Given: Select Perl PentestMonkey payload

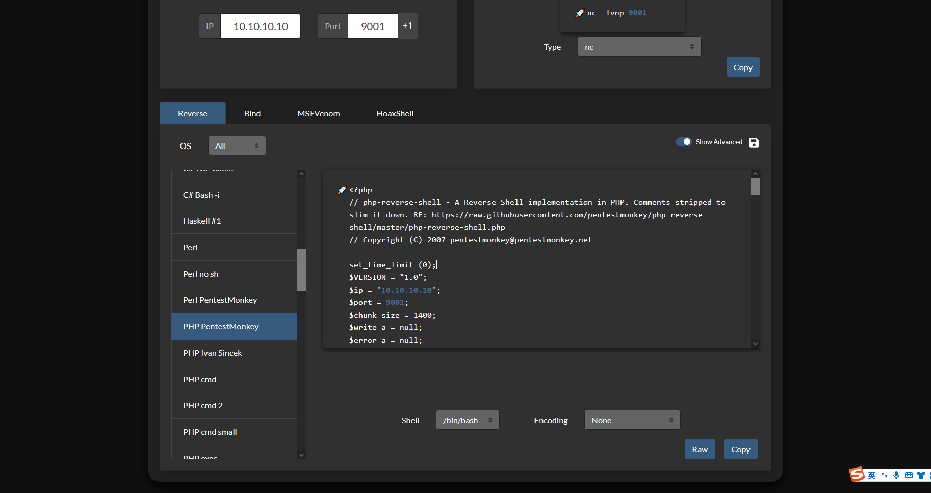Looking at the screenshot, I should pos(234,300).
